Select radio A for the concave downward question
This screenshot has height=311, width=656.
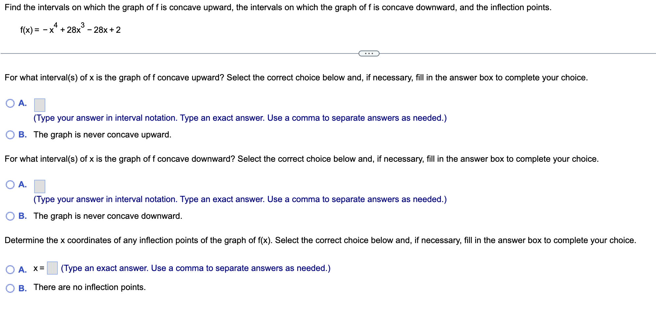[x=10, y=185]
